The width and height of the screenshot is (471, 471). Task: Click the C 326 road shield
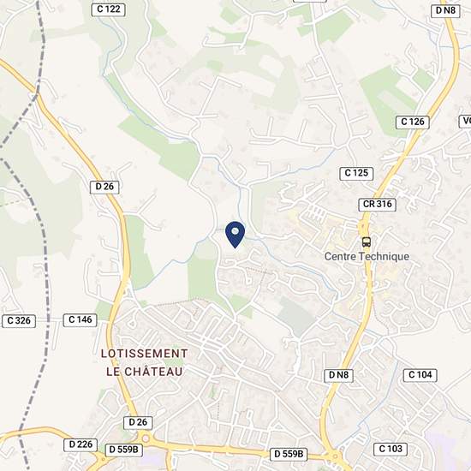pyautogui.click(x=19, y=321)
